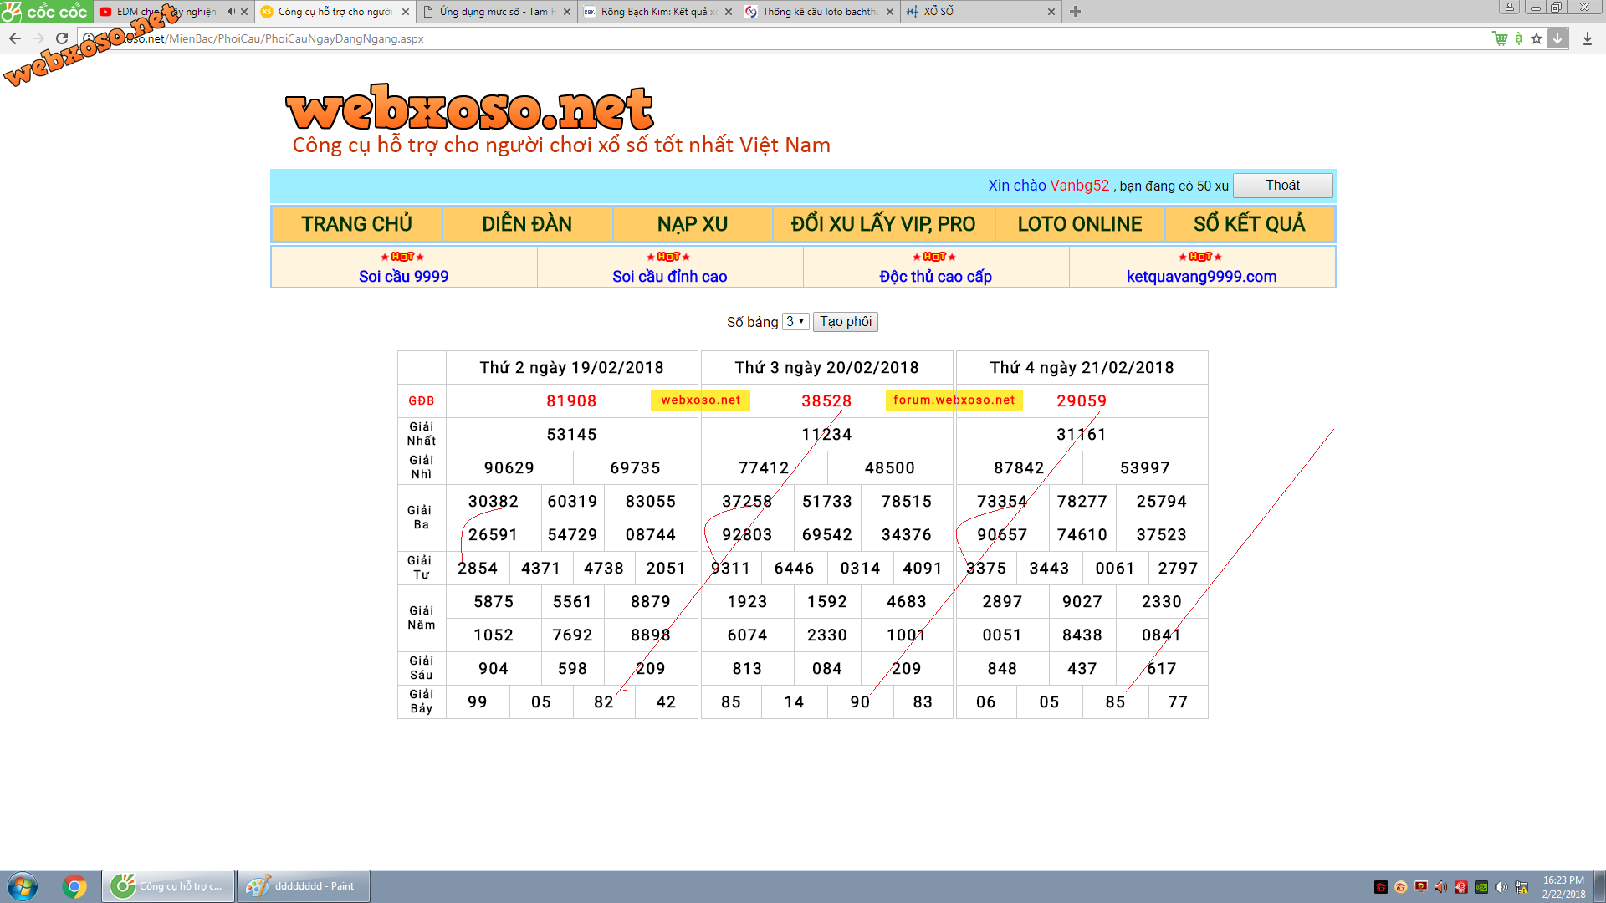Mute the EDM tab audio icon
The height and width of the screenshot is (903, 1606).
pyautogui.click(x=231, y=12)
